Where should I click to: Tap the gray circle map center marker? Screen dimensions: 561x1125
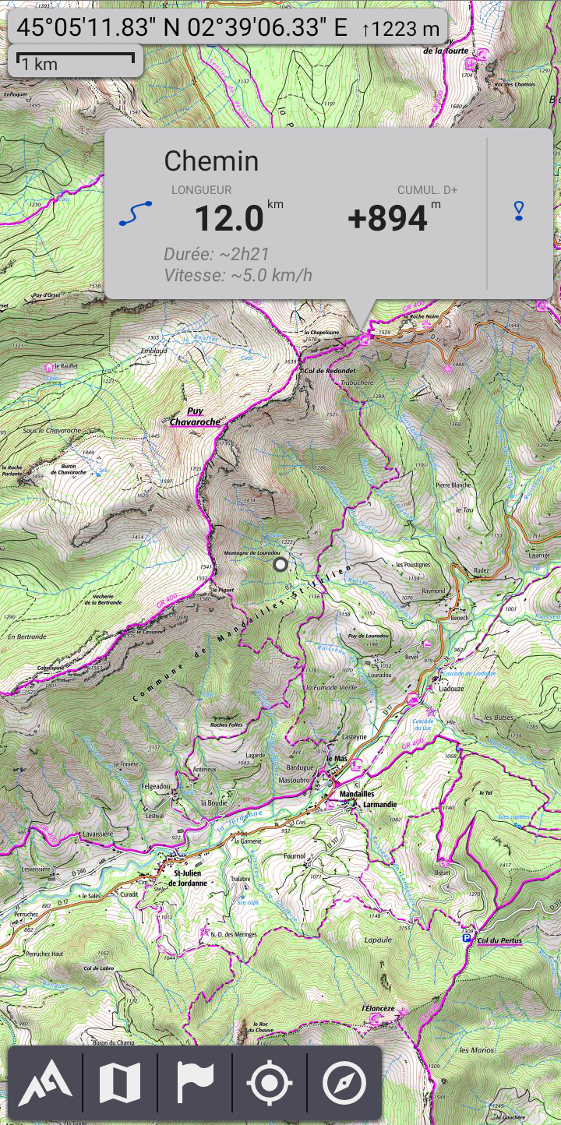point(280,564)
